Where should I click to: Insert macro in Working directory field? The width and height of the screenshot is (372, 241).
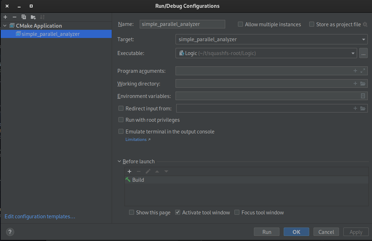click(355, 83)
